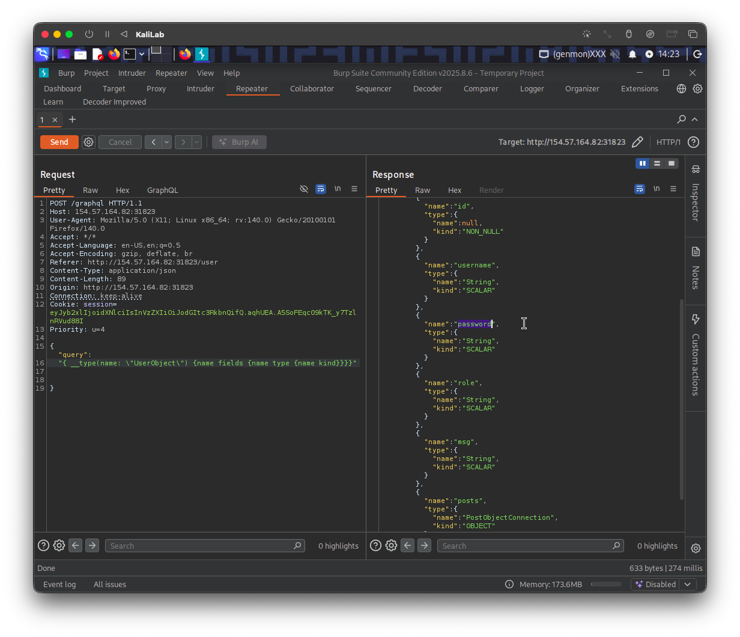
Task: Select combined tabbed request/response layout
Action: point(672,163)
